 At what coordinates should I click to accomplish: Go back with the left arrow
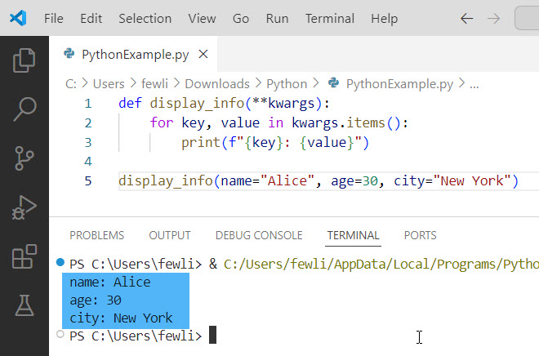[466, 19]
